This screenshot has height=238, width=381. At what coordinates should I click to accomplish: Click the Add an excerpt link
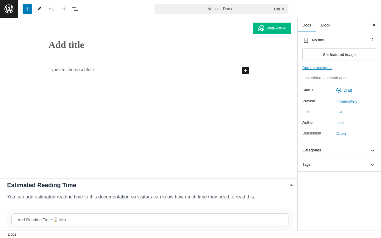[317, 68]
